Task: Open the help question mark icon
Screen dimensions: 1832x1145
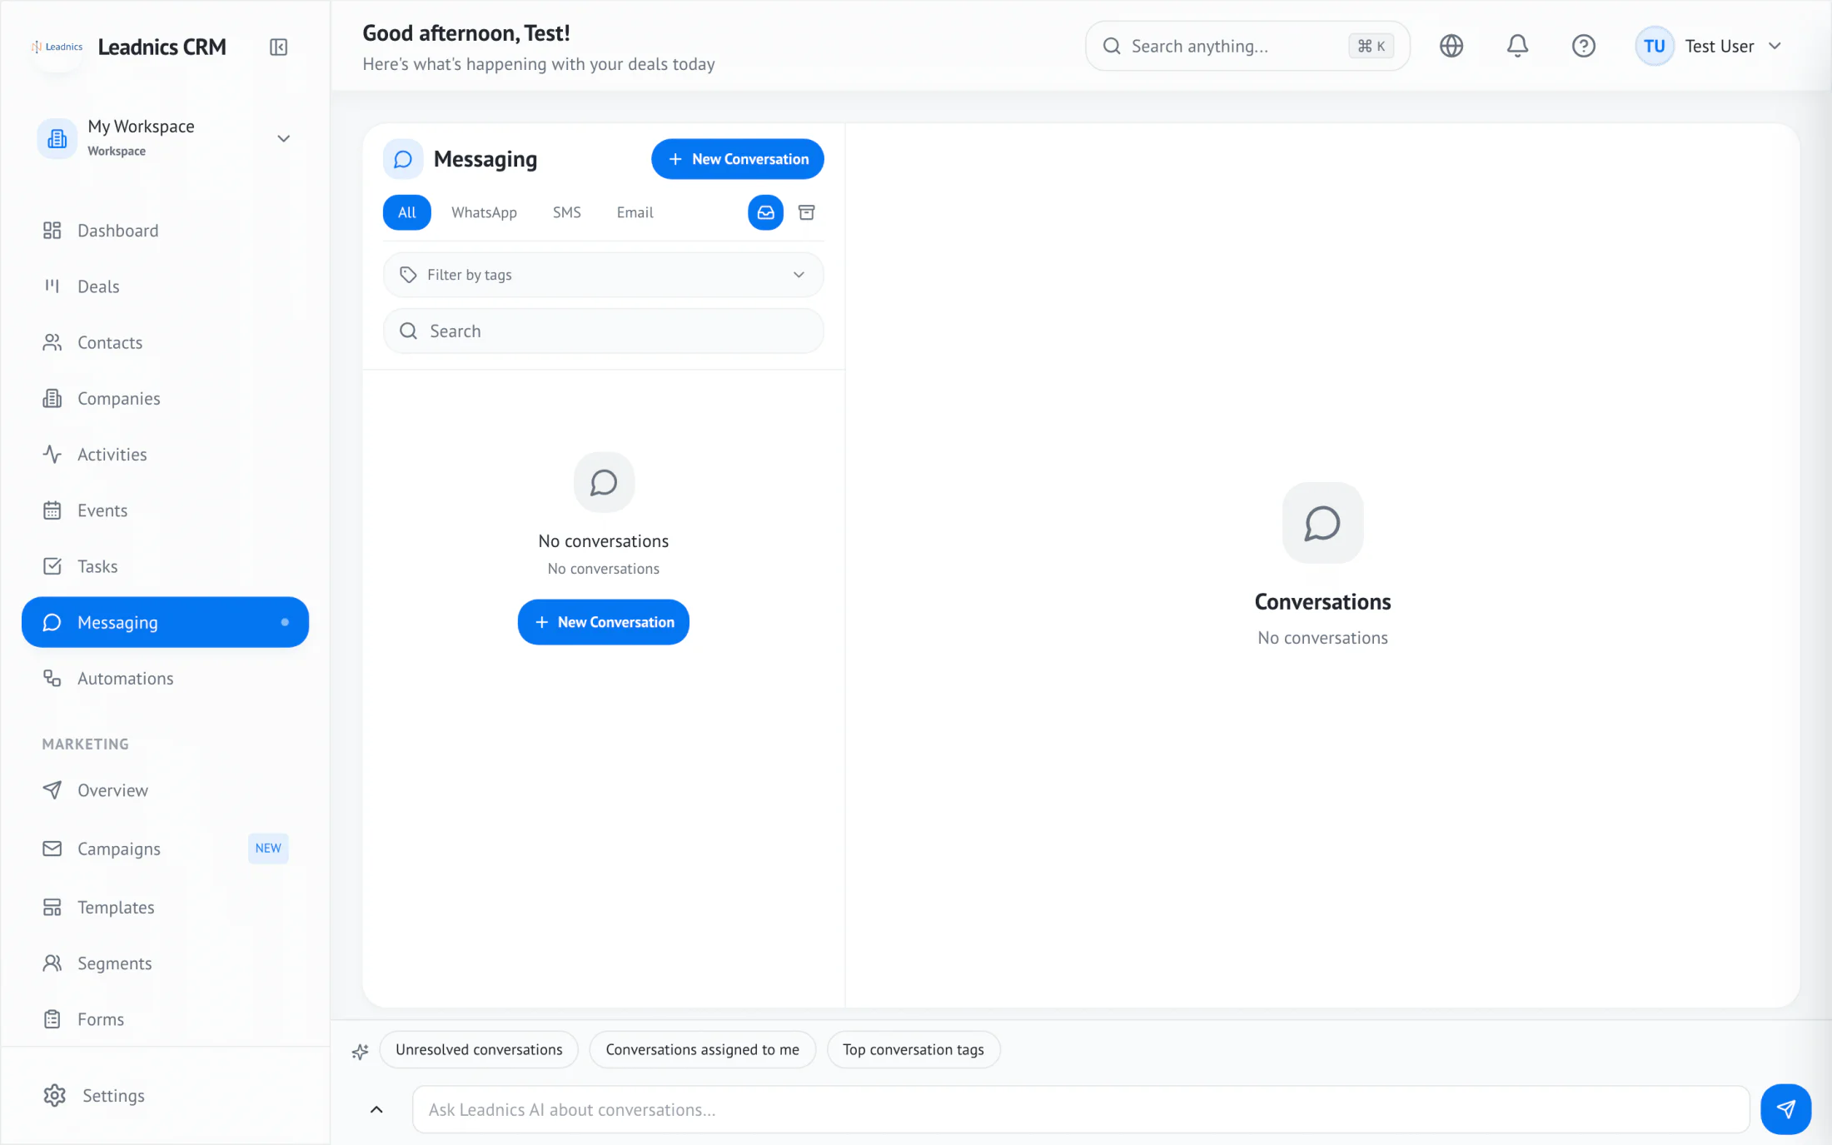Action: click(1583, 46)
